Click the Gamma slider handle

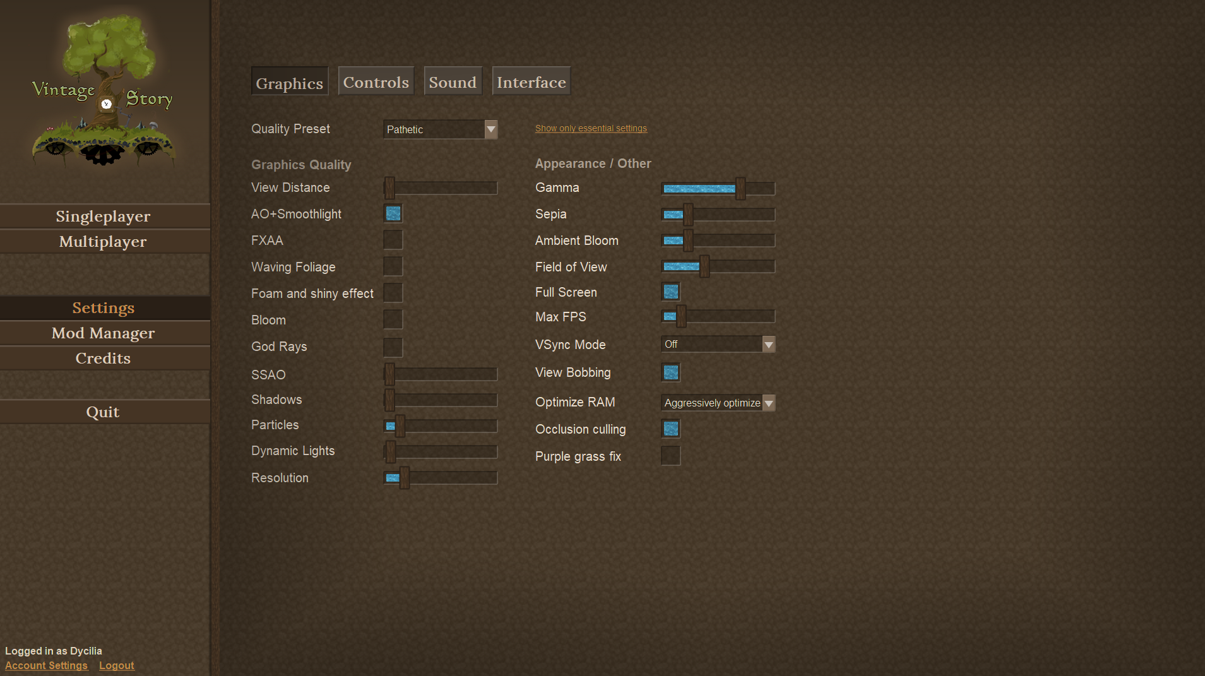[740, 188]
